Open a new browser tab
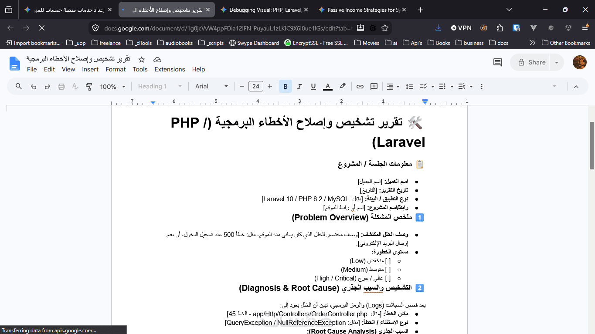 tap(420, 10)
